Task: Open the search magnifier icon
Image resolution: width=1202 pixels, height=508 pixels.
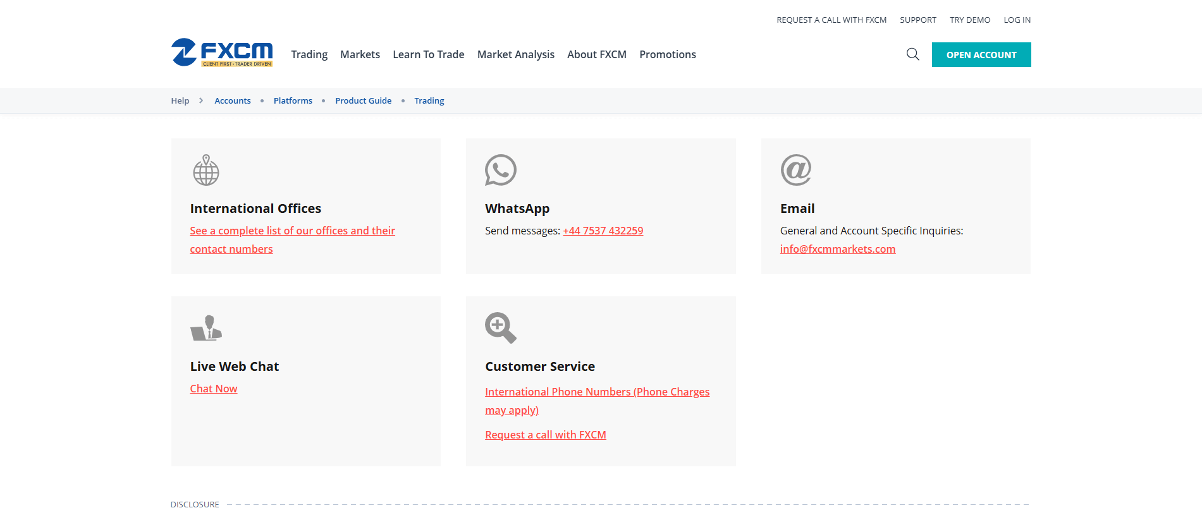Action: [x=912, y=54]
